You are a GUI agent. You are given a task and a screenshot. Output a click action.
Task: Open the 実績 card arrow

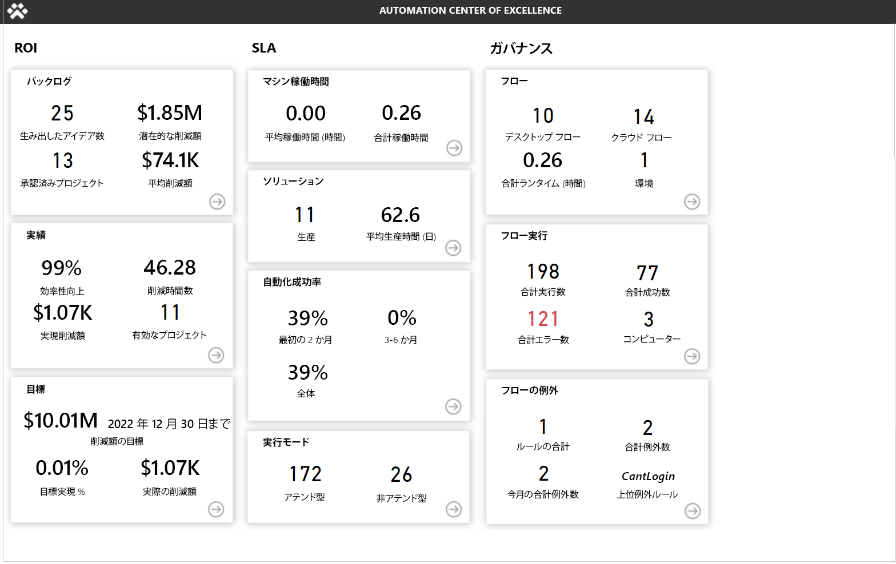coord(216,355)
